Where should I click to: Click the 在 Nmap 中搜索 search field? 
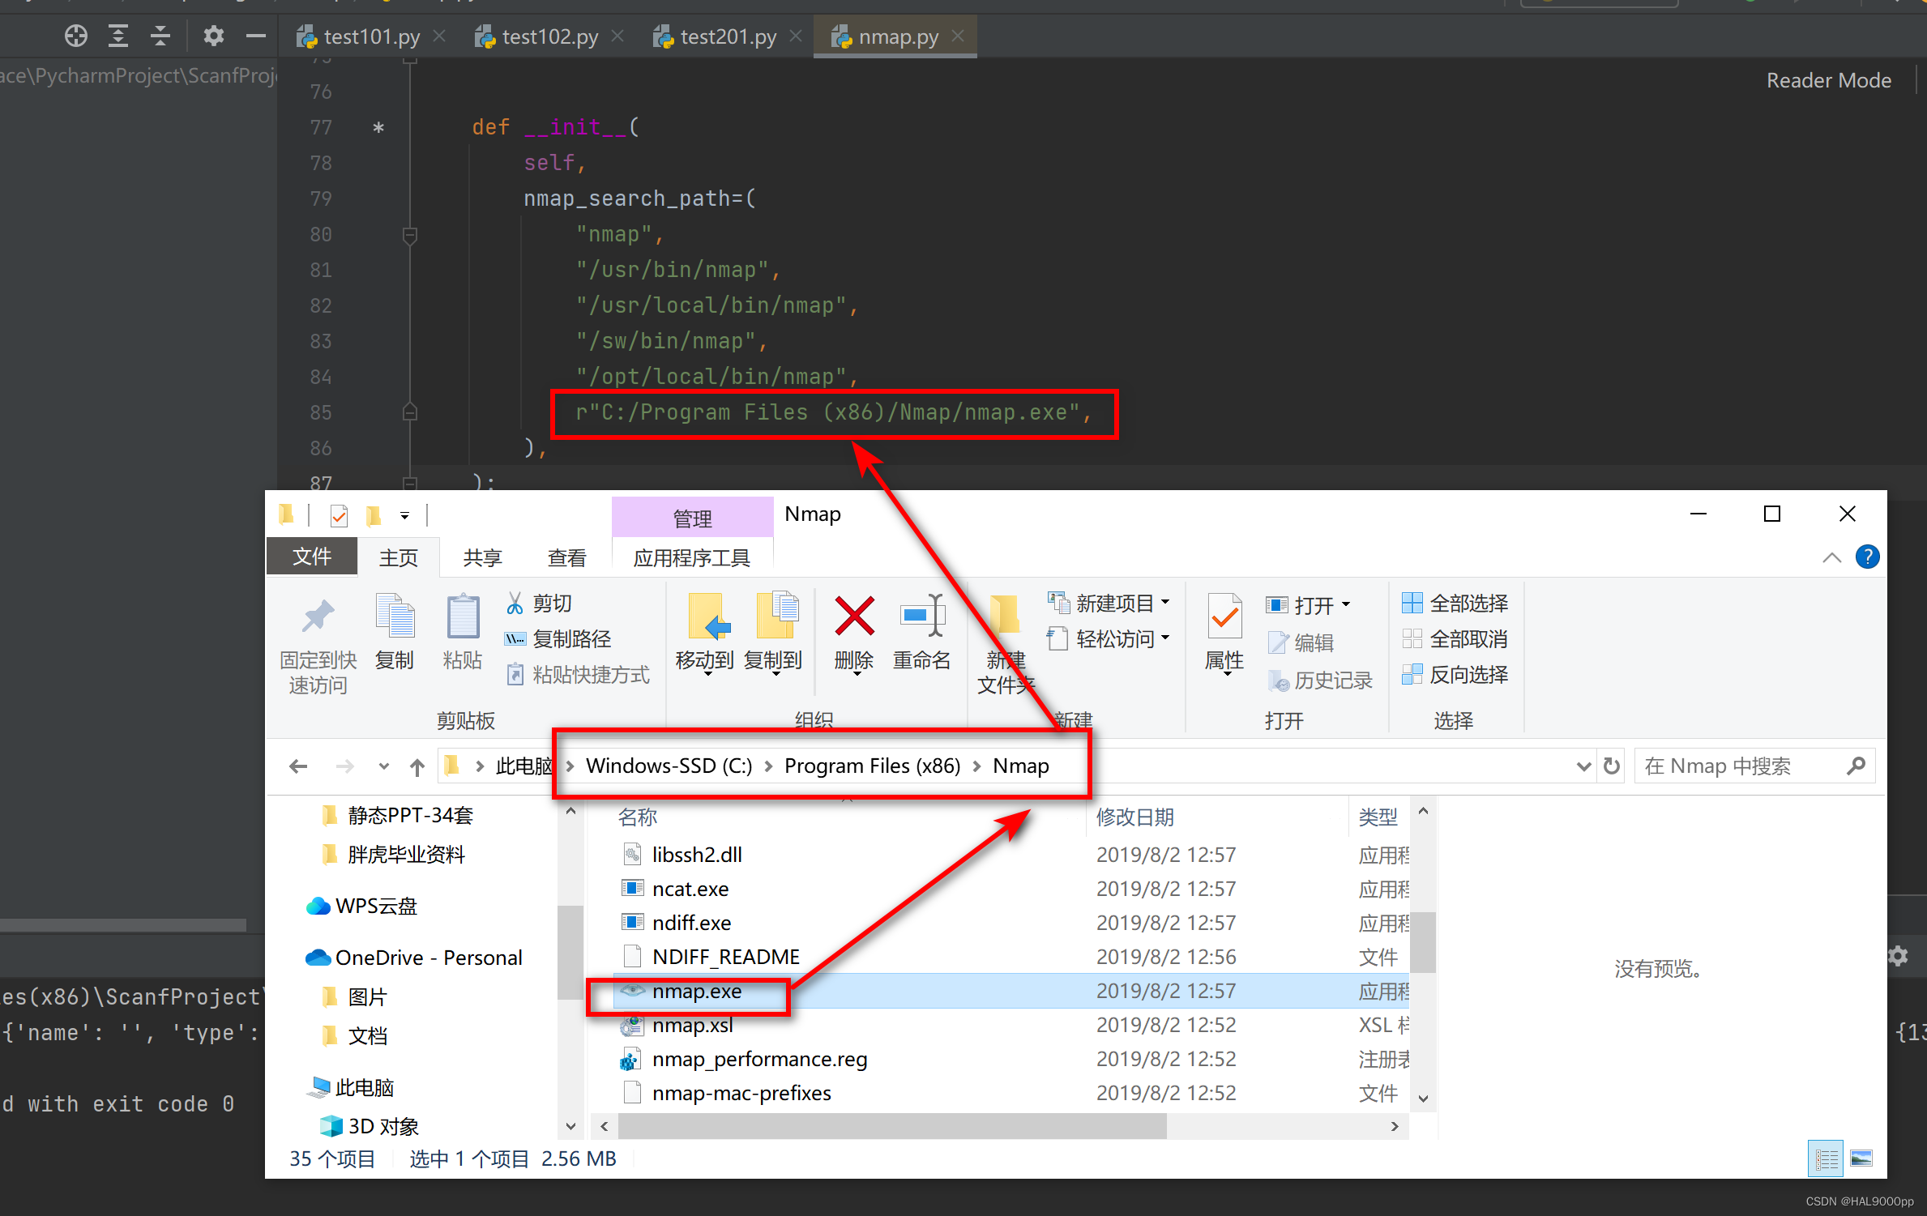pos(1754,766)
